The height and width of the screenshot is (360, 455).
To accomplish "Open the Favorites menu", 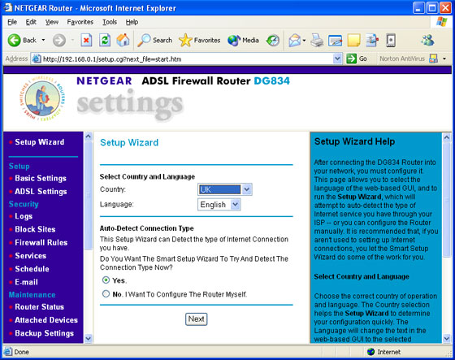I will pyautogui.click(x=80, y=22).
